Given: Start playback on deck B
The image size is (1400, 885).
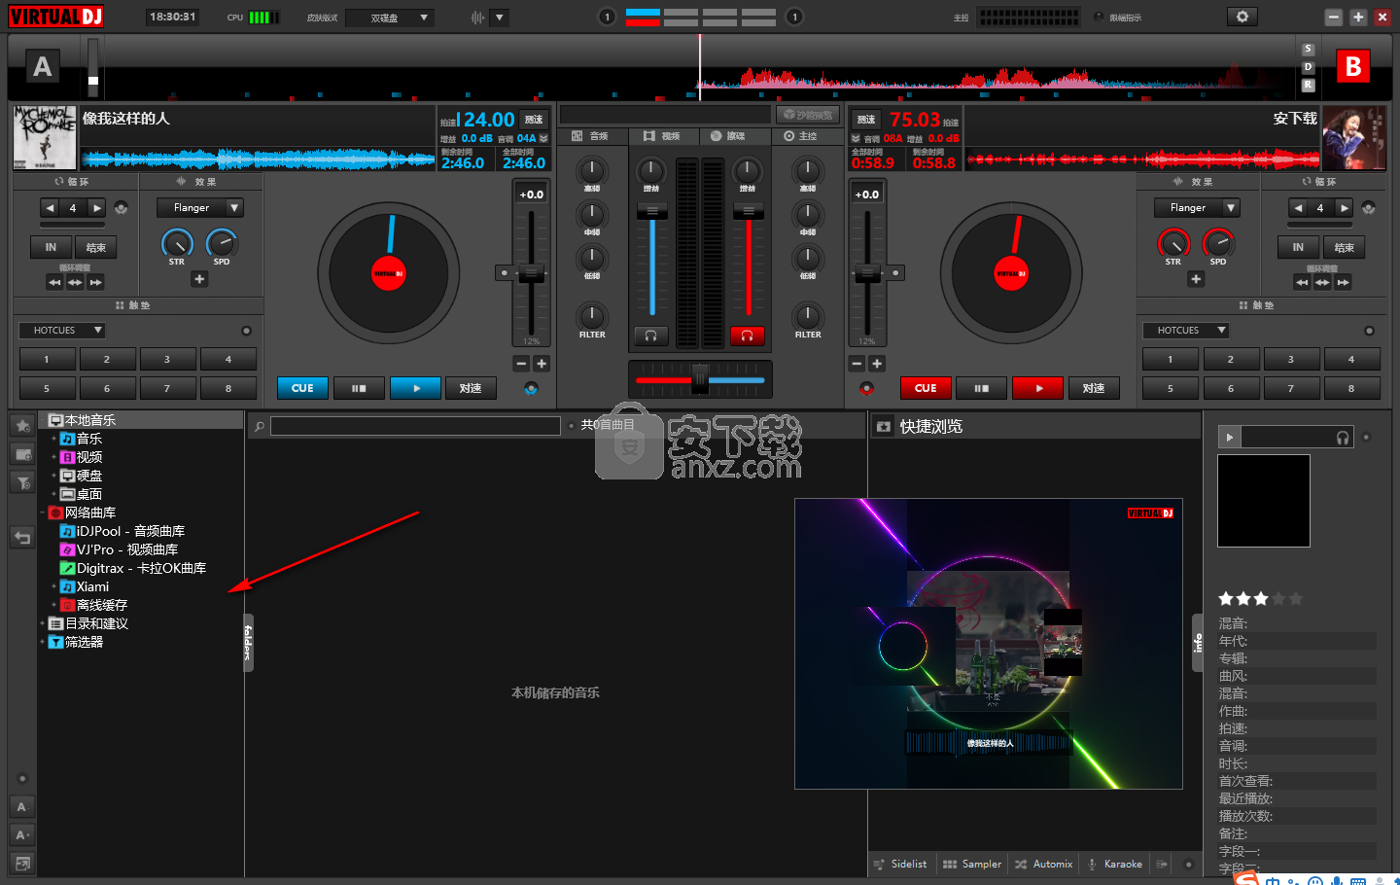Looking at the screenshot, I should (x=1037, y=388).
